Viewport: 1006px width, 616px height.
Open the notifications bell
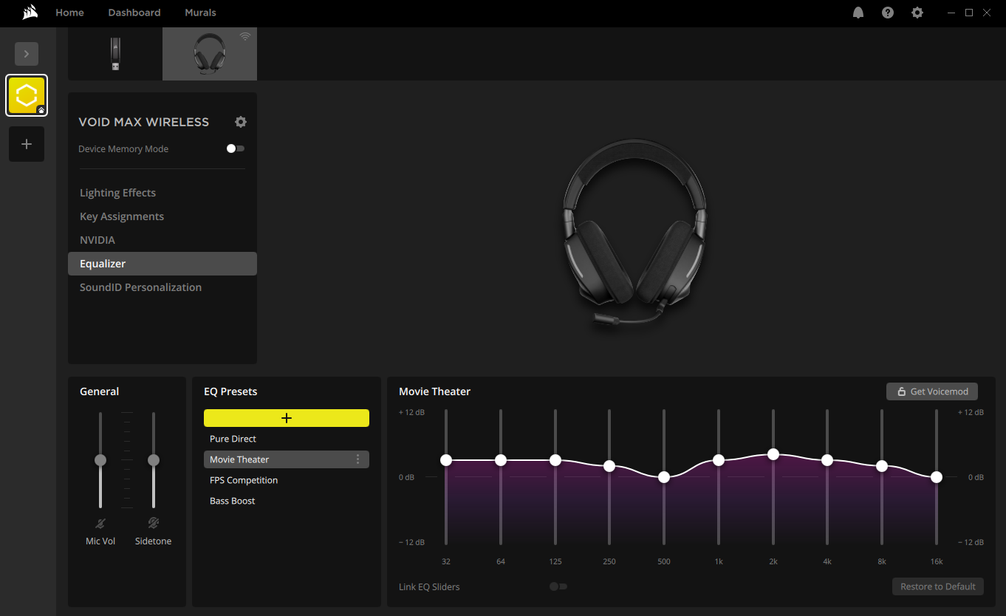click(x=858, y=13)
